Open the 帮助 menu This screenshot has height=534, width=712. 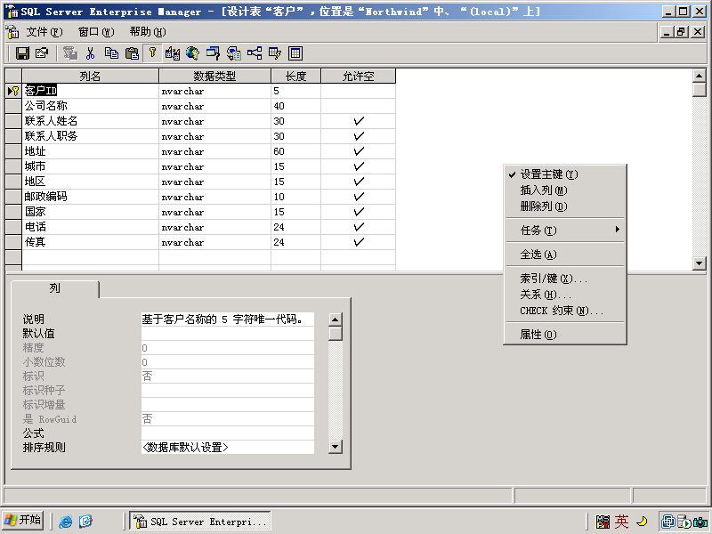coord(148,32)
